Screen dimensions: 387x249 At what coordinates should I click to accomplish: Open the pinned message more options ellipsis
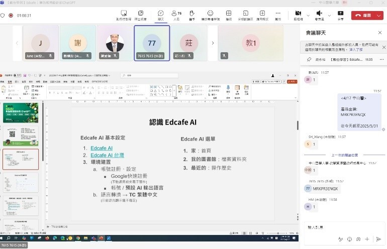pos(382,59)
